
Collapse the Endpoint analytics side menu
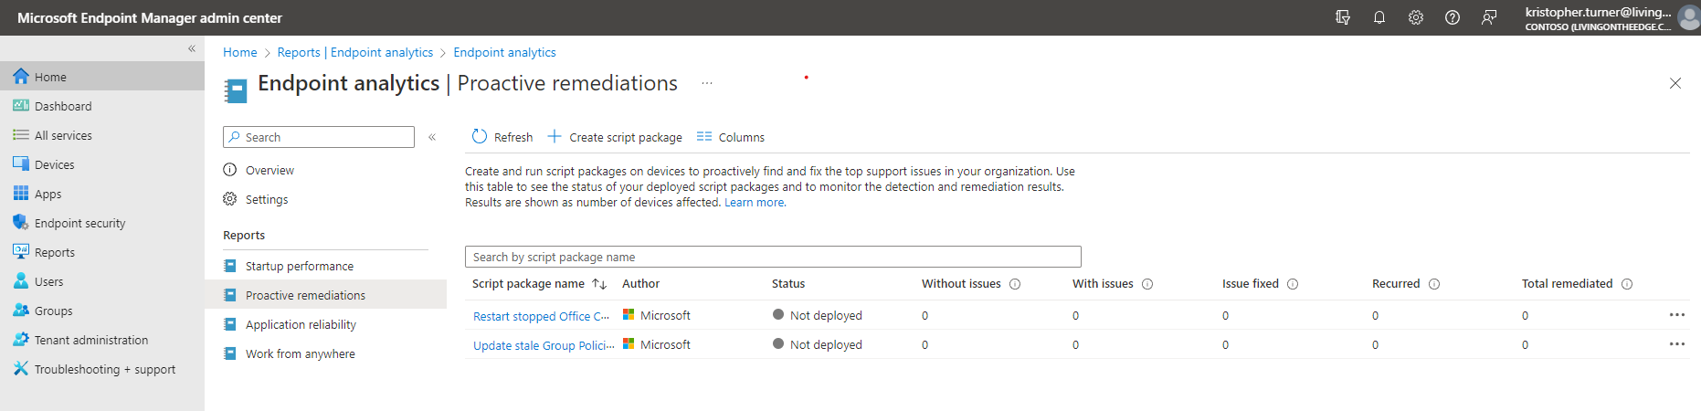pyautogui.click(x=432, y=137)
